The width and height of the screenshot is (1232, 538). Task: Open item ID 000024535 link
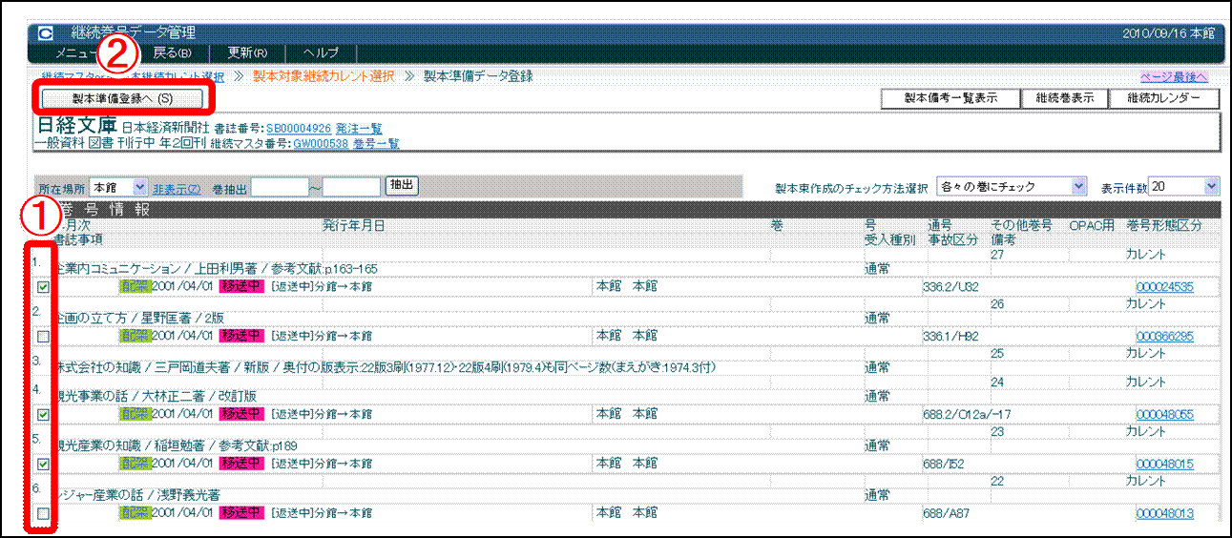[1164, 287]
